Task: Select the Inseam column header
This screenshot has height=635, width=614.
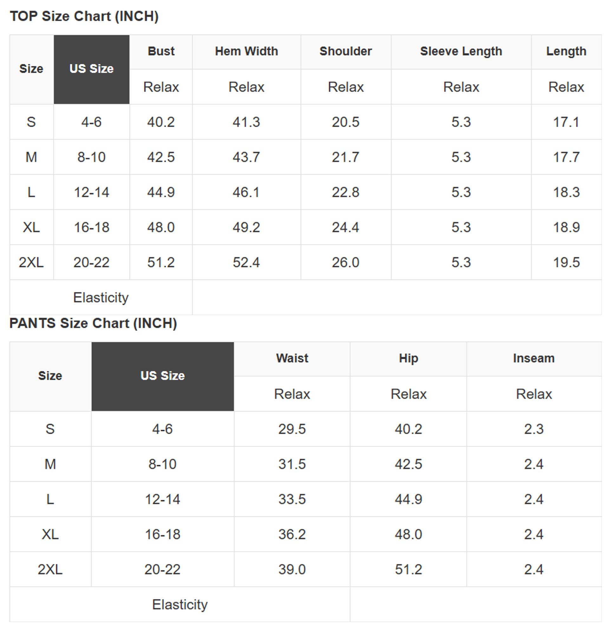Action: click(534, 358)
